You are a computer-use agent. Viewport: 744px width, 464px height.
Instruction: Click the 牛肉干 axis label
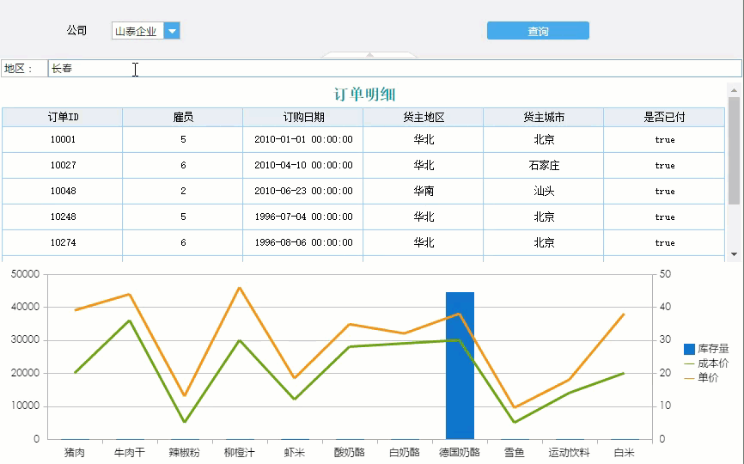[x=129, y=453]
